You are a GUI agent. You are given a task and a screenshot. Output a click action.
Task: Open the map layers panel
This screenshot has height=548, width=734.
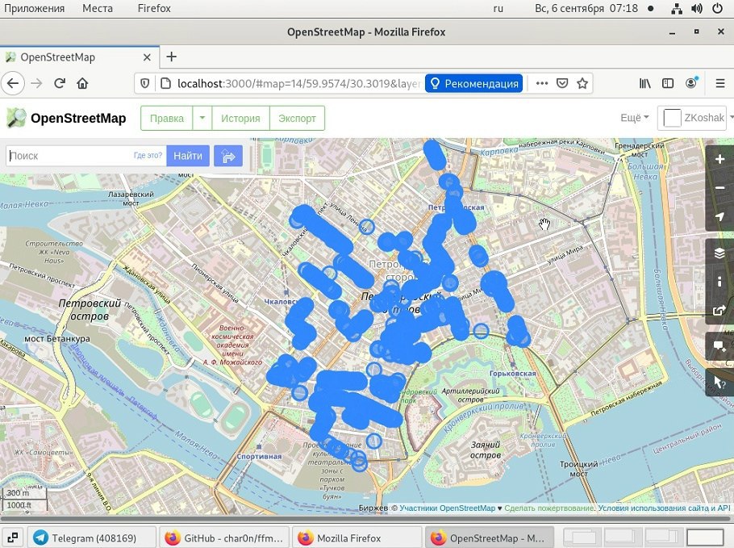pyautogui.click(x=719, y=253)
